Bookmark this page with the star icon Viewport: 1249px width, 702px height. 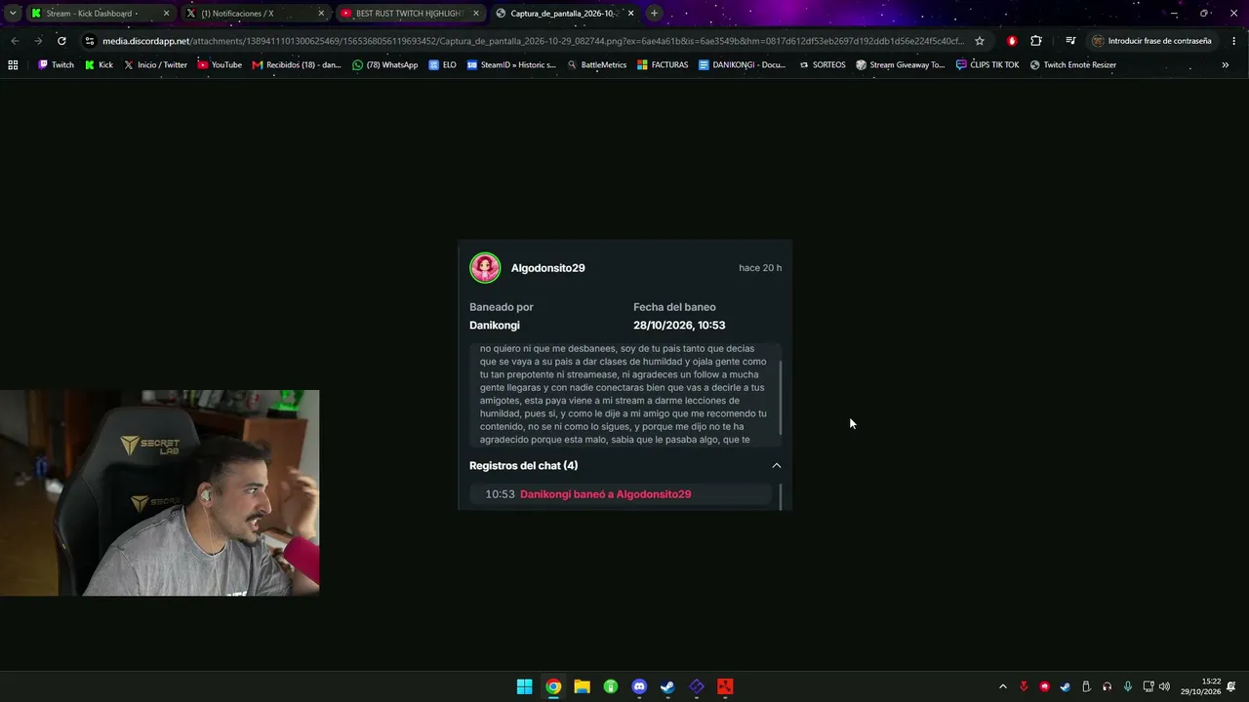click(x=980, y=41)
